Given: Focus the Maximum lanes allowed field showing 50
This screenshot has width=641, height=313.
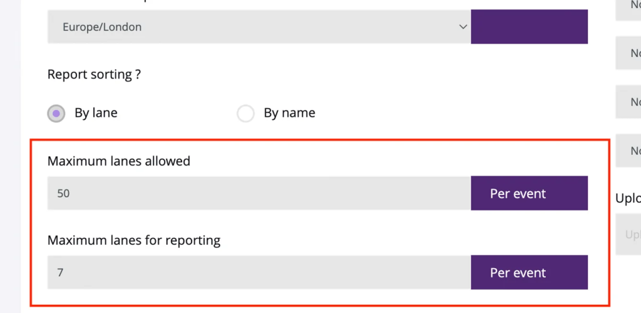Looking at the screenshot, I should pos(259,194).
